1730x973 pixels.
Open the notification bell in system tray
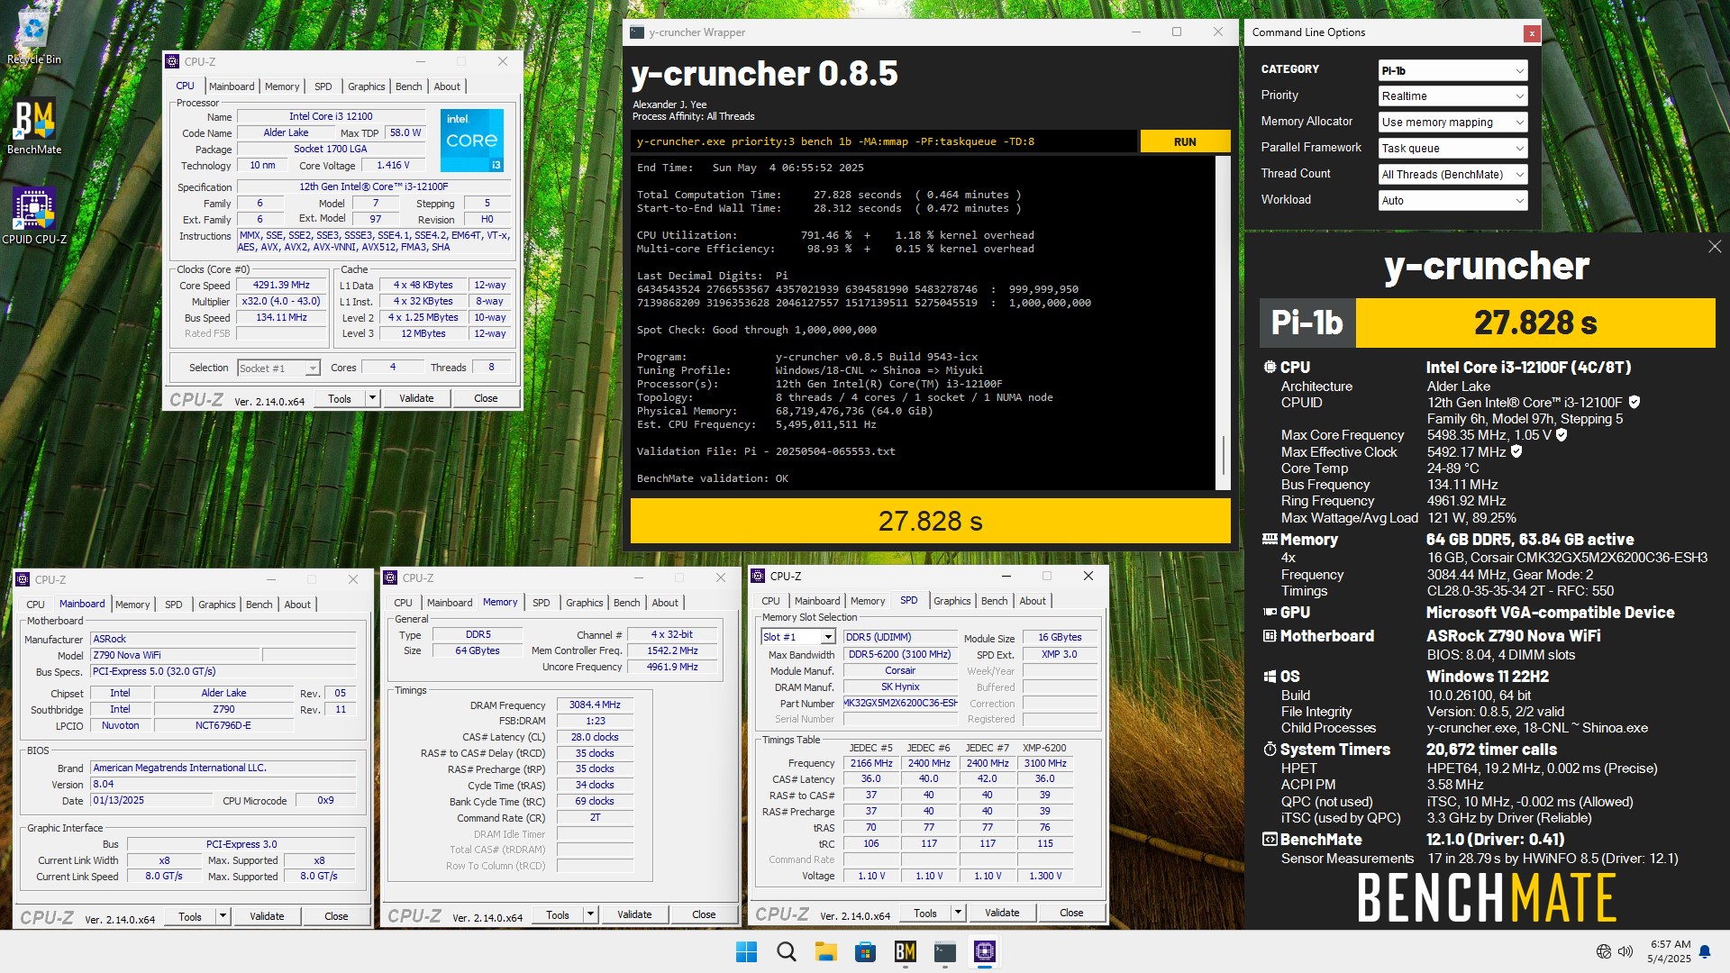(x=1705, y=951)
